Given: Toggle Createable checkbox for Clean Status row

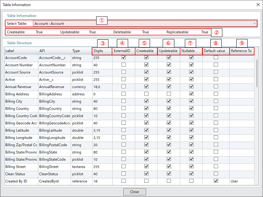Looking at the screenshot, I should click(146, 174).
